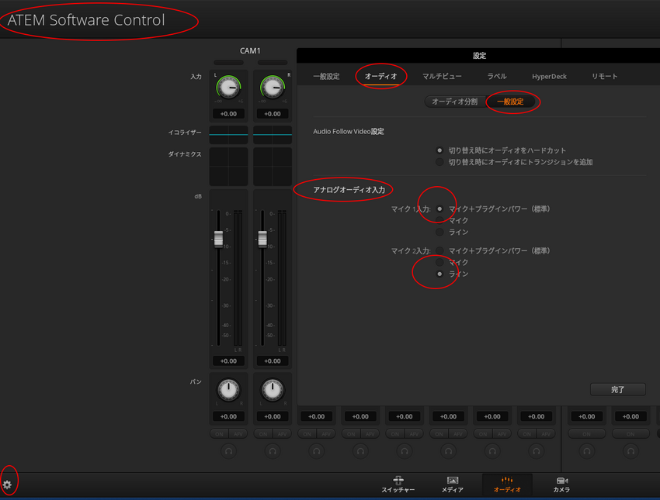Image resolution: width=660 pixels, height=500 pixels.
Task: Adjust CAM1 left input gain knob
Action: tap(228, 88)
